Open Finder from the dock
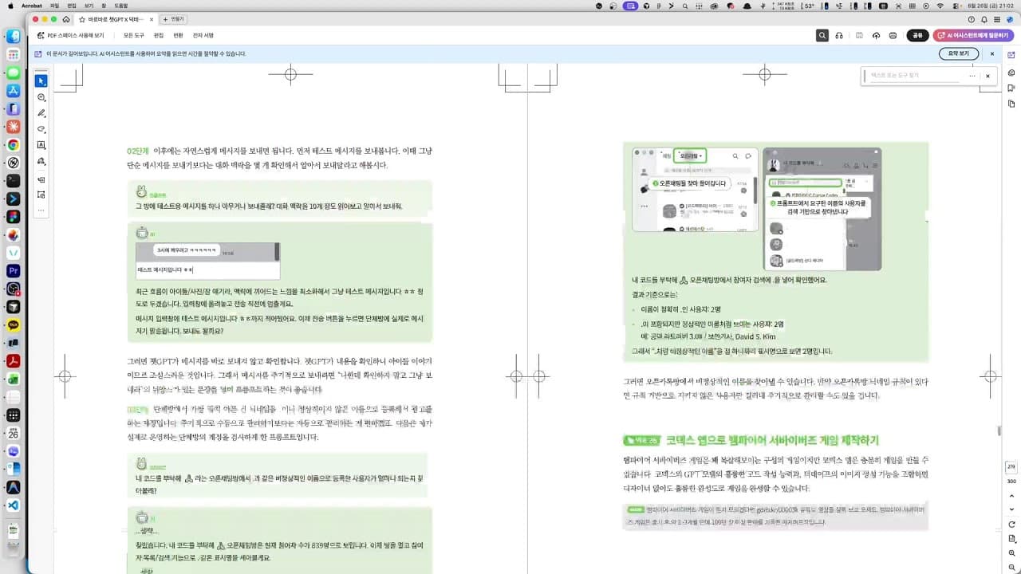The height and width of the screenshot is (574, 1021). (14, 37)
